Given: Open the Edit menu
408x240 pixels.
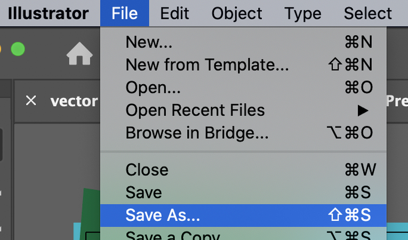Looking at the screenshot, I should click(175, 13).
